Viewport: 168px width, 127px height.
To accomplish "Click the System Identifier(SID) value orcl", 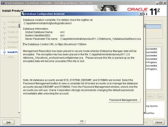I will coord(62,35).
